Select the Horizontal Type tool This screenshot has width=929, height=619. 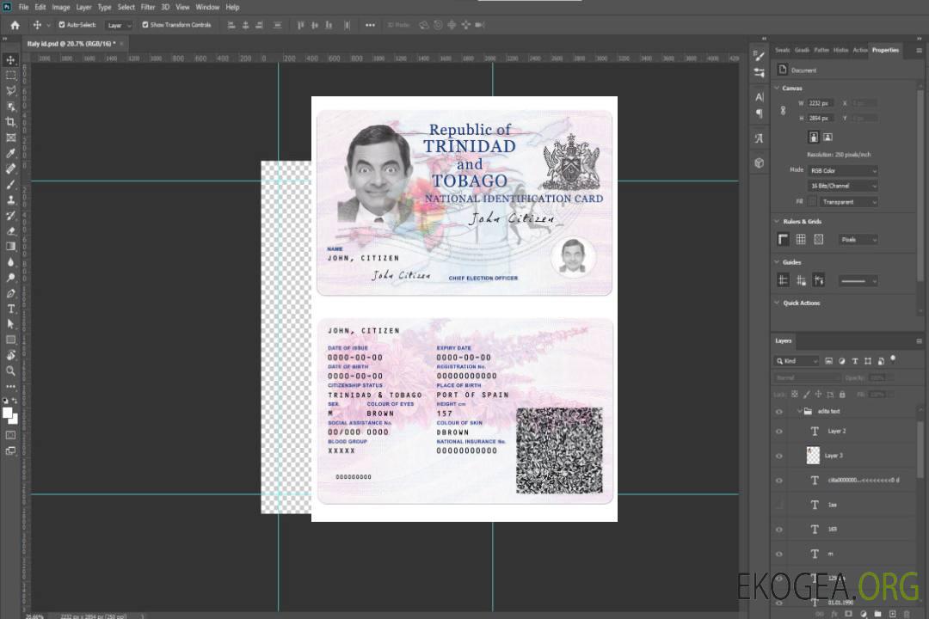(x=10, y=309)
